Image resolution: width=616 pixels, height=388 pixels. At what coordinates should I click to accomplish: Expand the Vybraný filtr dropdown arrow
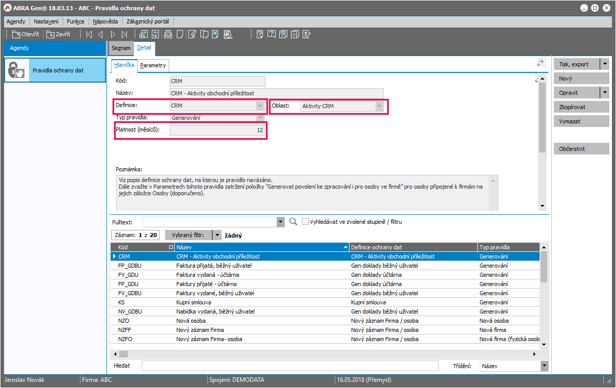coord(217,235)
